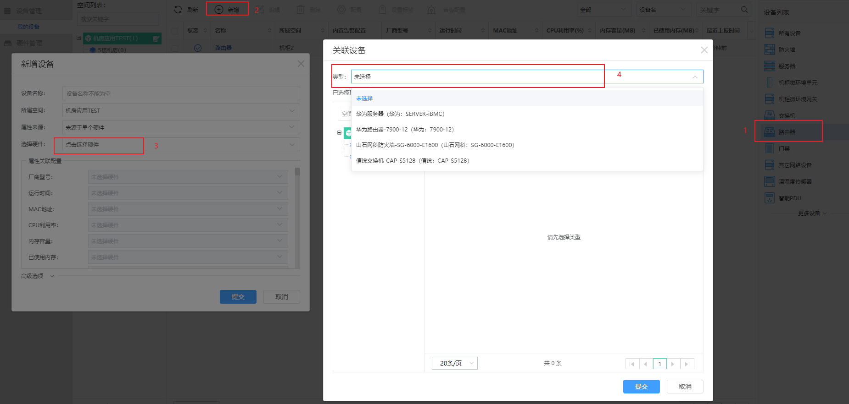Collapse the tree node in 关联设备 dialog
This screenshot has height=404, width=849.
coord(340,133)
